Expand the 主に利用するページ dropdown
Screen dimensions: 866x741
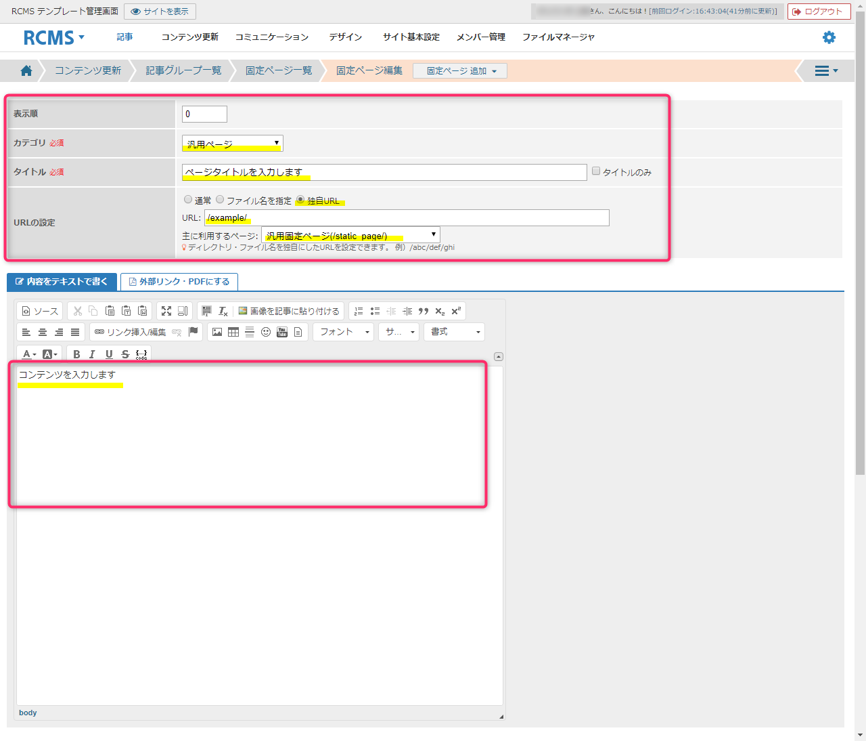350,235
